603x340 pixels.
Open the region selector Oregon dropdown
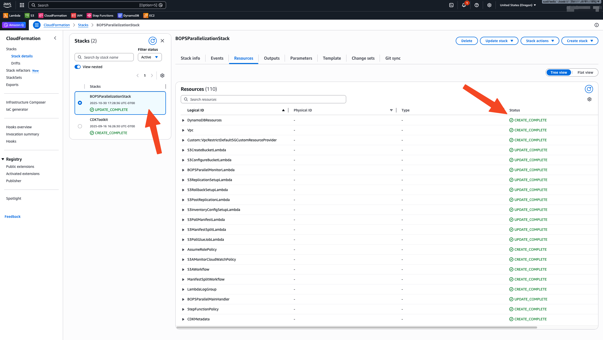click(518, 5)
